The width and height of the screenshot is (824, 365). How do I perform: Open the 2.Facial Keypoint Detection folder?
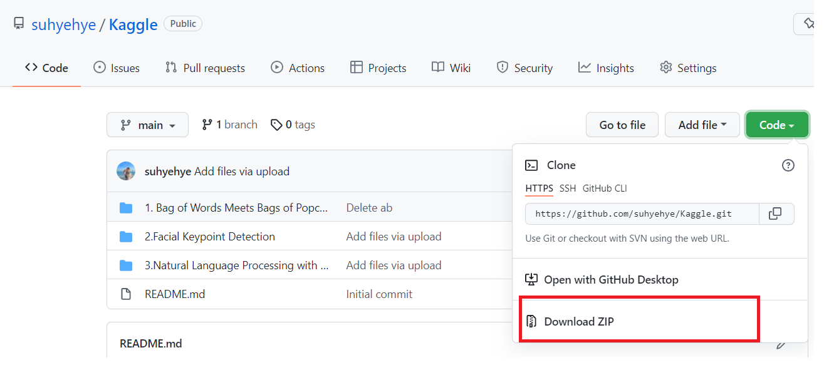[210, 236]
